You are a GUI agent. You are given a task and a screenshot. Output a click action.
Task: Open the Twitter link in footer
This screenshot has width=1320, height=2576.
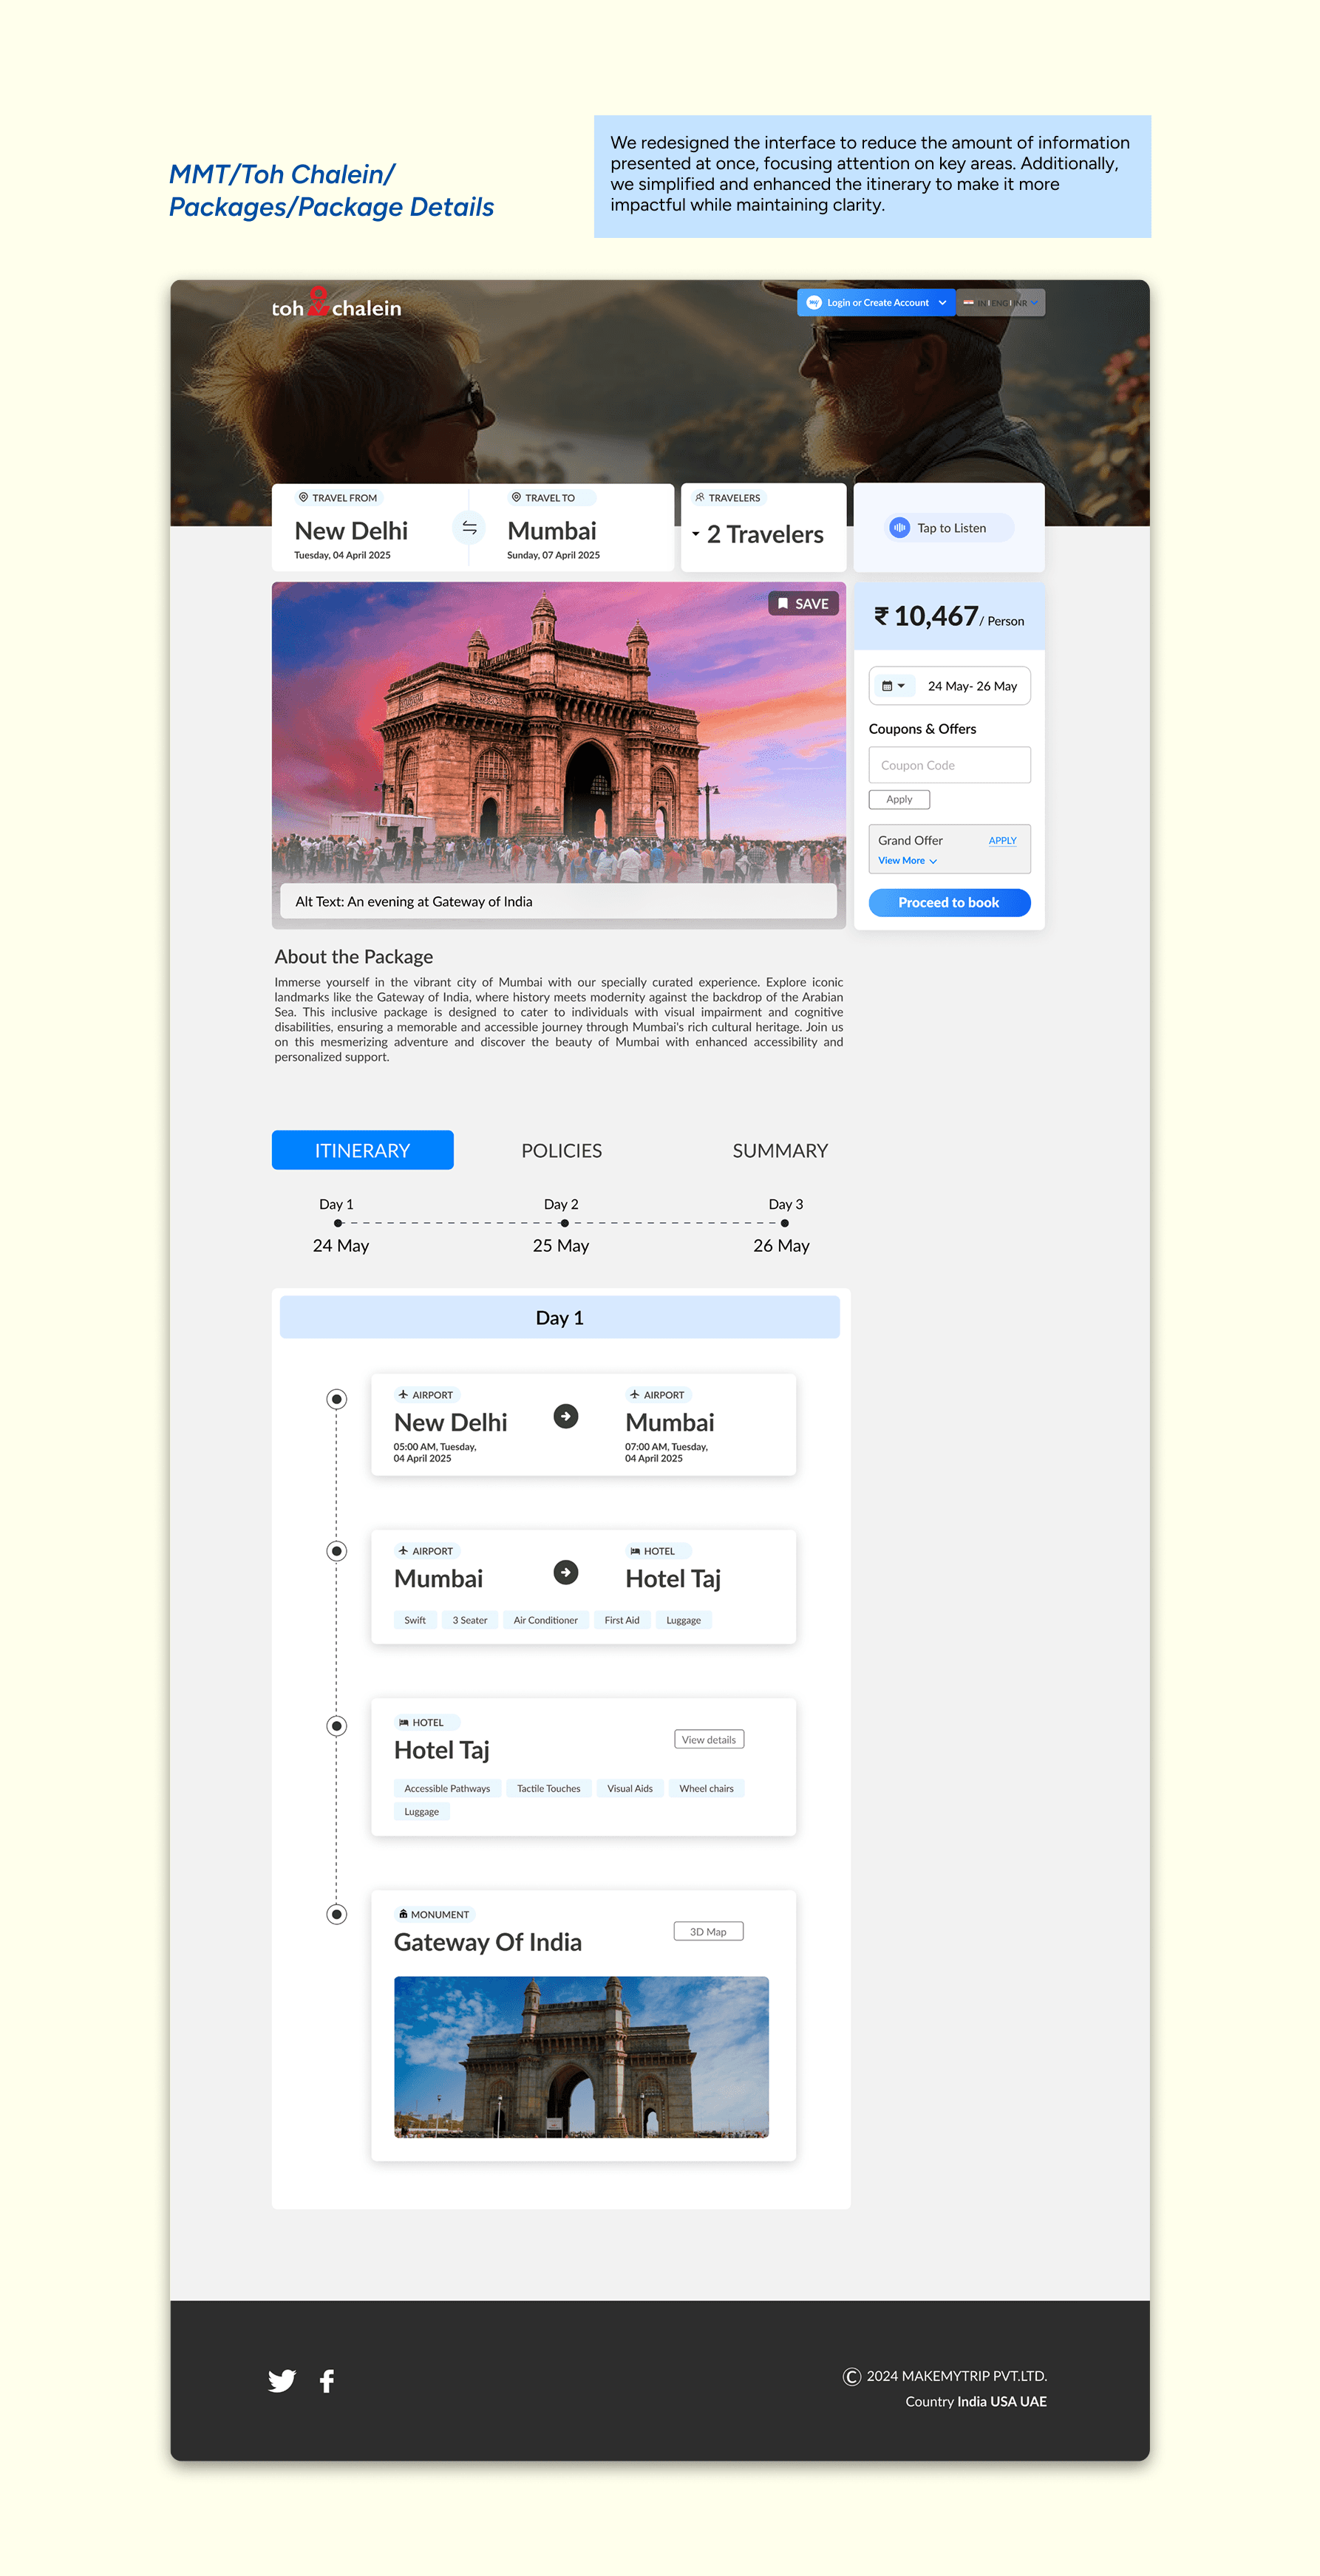pyautogui.click(x=282, y=2381)
